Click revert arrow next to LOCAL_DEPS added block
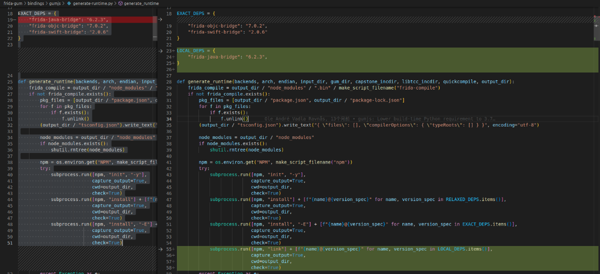The image size is (600, 274). click(160, 50)
